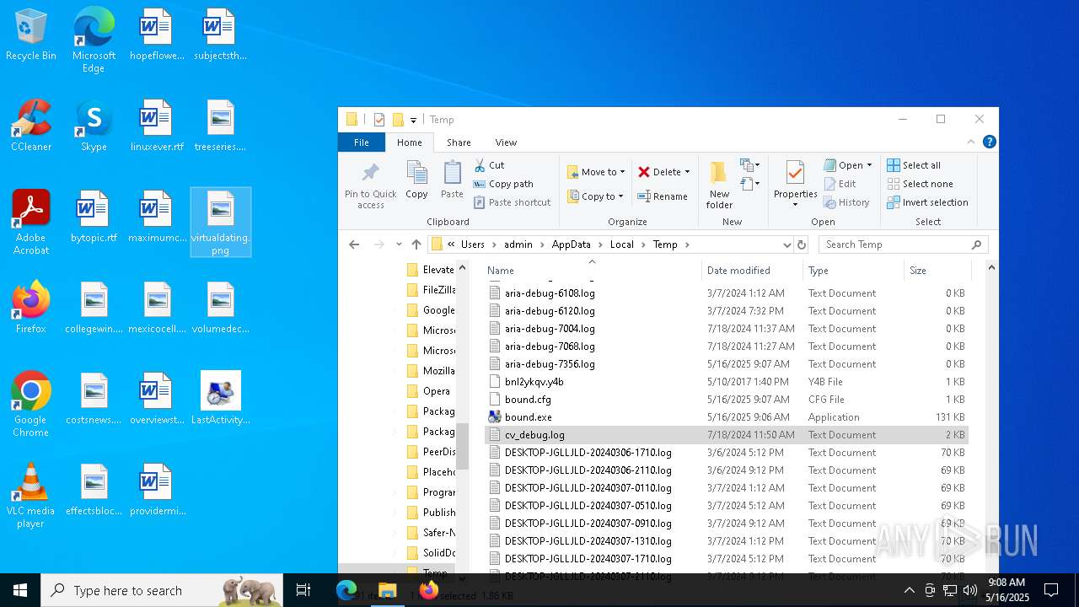
Task: Create a New folder from the ribbon
Action: click(719, 184)
